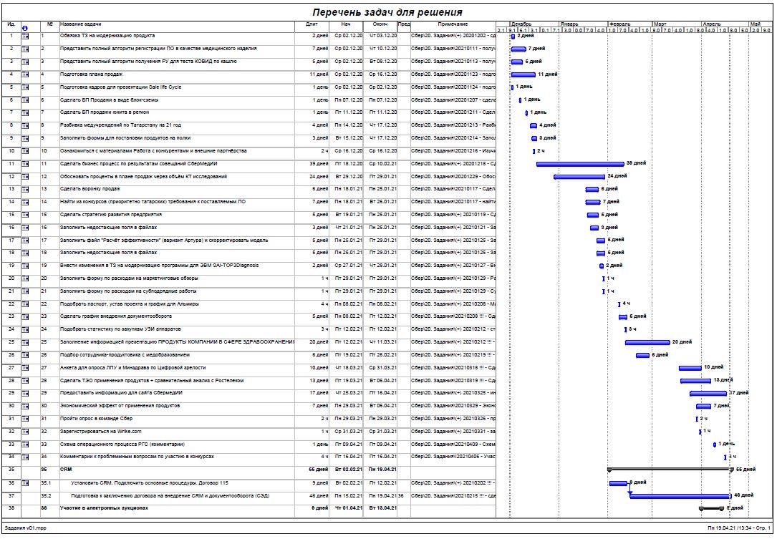Open the note icon for 'Сделать стратегию развития предприятия'
Viewport: 777px width, 539px height.
[x=25, y=215]
